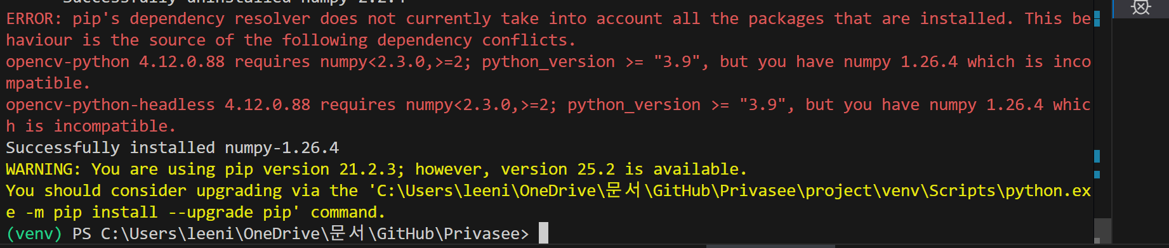Click the terminal scrollbar thumb at the bottom
The width and height of the screenshot is (1169, 248).
click(x=1102, y=230)
